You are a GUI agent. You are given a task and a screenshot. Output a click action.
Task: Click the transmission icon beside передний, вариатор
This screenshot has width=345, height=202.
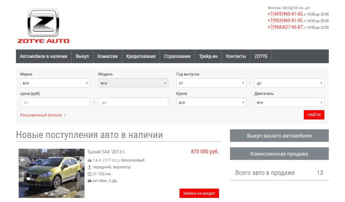click(90, 167)
